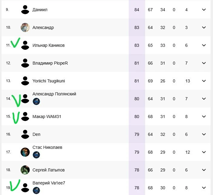213x195 pixels.
Task: Expand details for Макар WAM31
Action: [x=204, y=117]
